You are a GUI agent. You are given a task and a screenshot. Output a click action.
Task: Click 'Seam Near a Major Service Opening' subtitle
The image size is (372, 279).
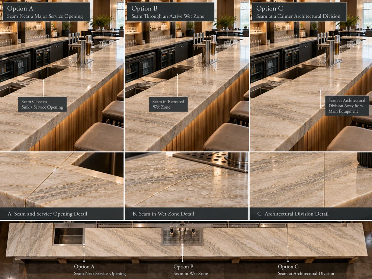(x=45, y=16)
